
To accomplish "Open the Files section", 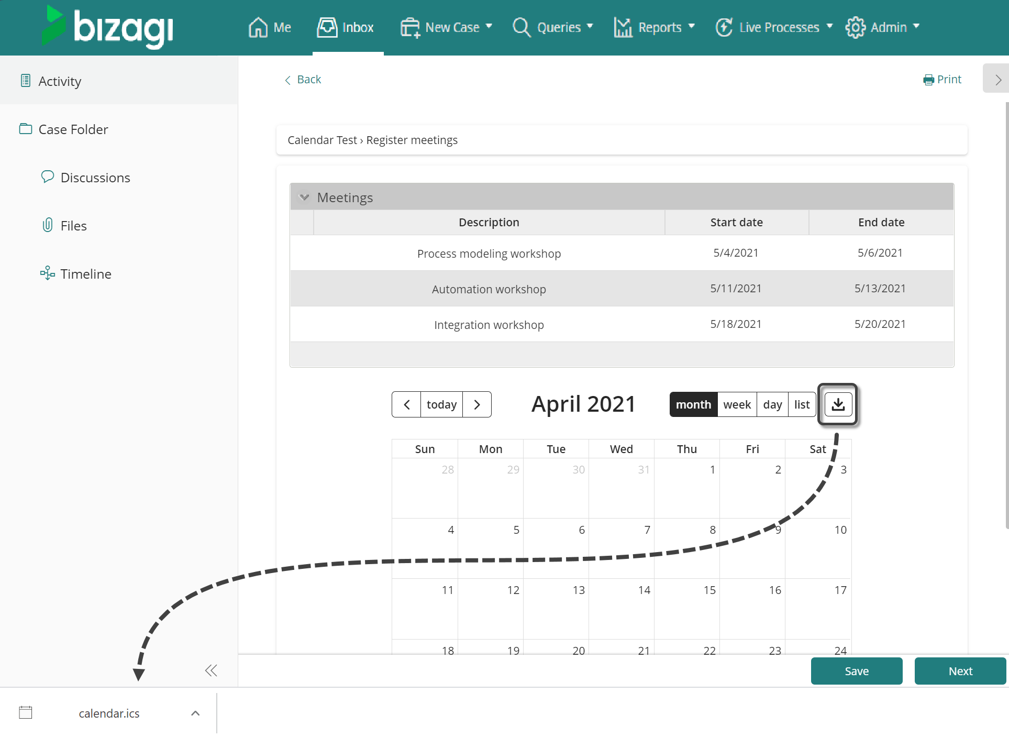I will click(73, 226).
